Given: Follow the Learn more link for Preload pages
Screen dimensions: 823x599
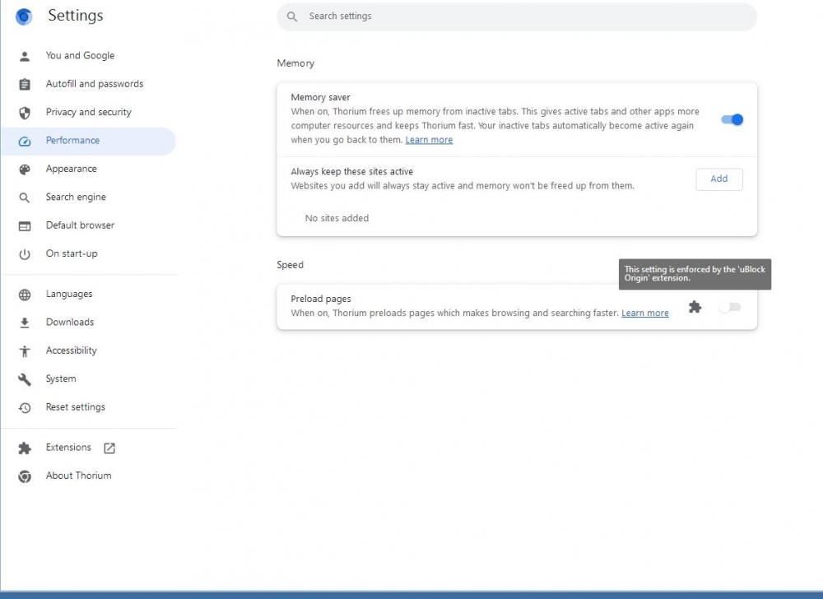Looking at the screenshot, I should [644, 313].
